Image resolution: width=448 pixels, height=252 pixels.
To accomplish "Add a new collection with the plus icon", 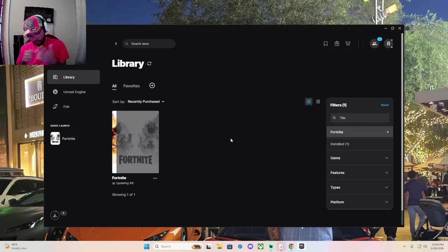I will click(x=152, y=85).
